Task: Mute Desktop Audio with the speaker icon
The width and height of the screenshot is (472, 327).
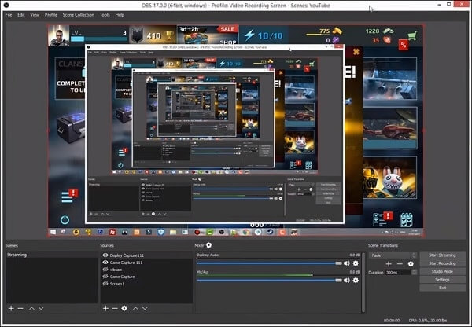Action: coord(347,263)
